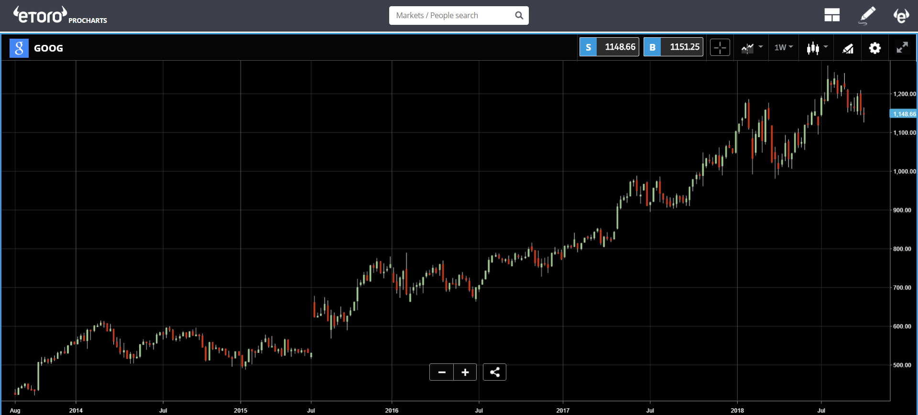Screen dimensions: 918x415
Task: Click the eToro bull logo at top right
Action: click(901, 15)
